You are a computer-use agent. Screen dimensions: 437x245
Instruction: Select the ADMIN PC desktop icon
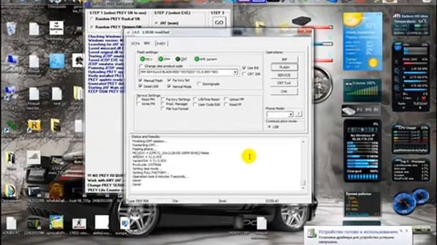(x=11, y=226)
